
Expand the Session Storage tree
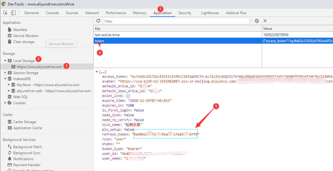coord(5,73)
